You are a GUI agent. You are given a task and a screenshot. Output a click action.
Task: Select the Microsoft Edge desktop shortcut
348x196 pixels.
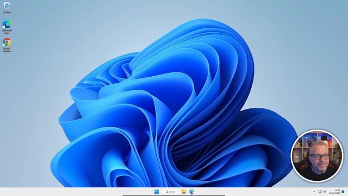7,27
